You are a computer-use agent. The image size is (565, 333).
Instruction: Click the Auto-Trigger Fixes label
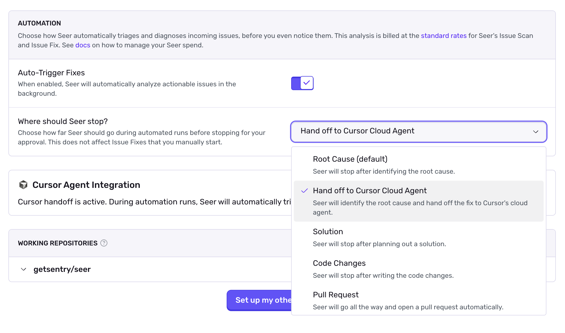click(51, 73)
